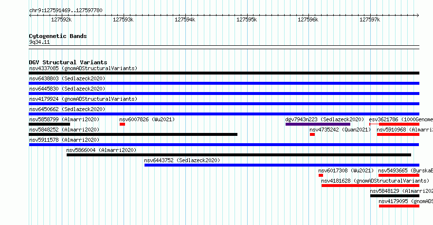433x225 pixels.
Task: Click the 127592k ruler tick label
Action: coord(61,19)
